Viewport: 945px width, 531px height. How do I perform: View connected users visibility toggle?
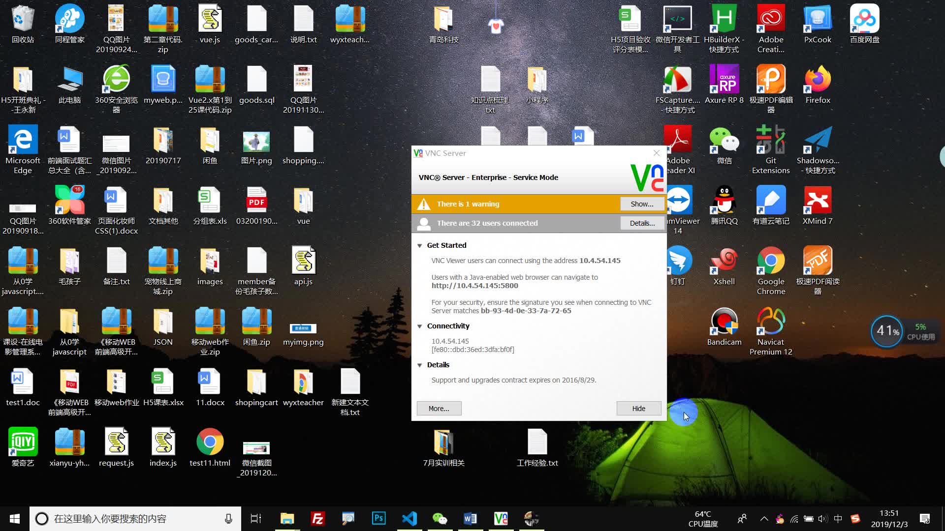[x=642, y=223]
